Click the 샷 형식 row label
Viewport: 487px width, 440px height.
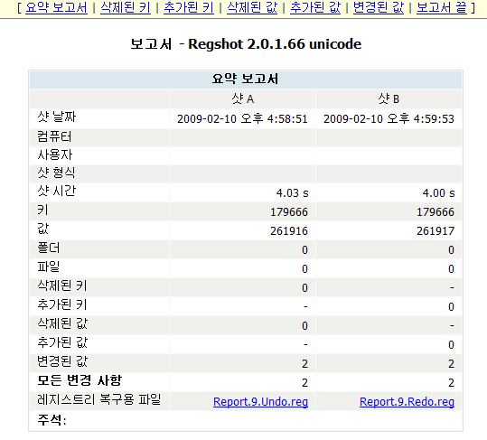pos(56,173)
